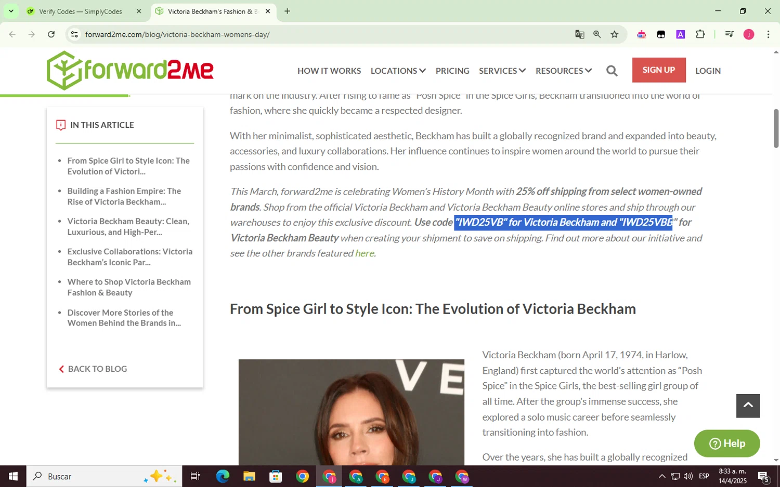This screenshot has height=487, width=780.
Task: Open the HOW IT WORKS page
Action: pyautogui.click(x=329, y=71)
